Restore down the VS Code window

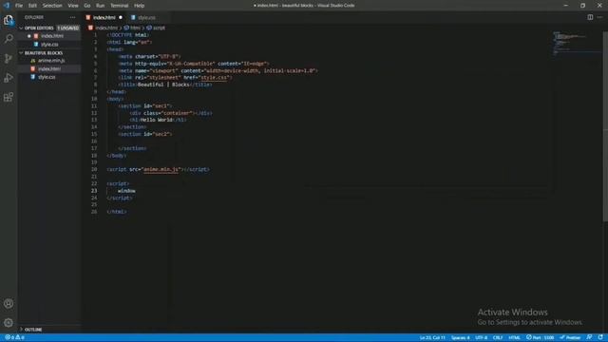pyautogui.click(x=582, y=6)
